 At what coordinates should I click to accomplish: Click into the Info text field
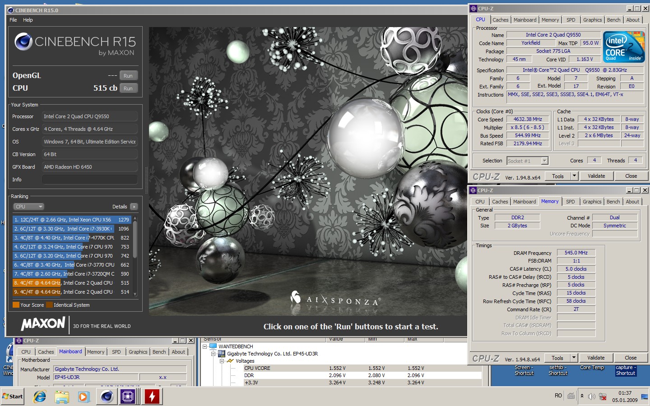coord(90,180)
